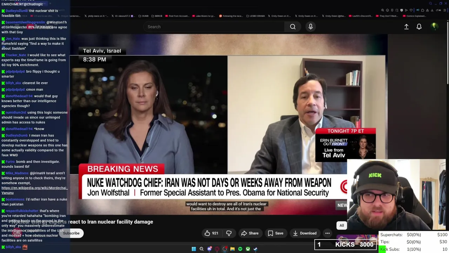Open 'Jake Munro is Lyi...' bookmark
Screen dimensions: 449x253
(203, 16)
